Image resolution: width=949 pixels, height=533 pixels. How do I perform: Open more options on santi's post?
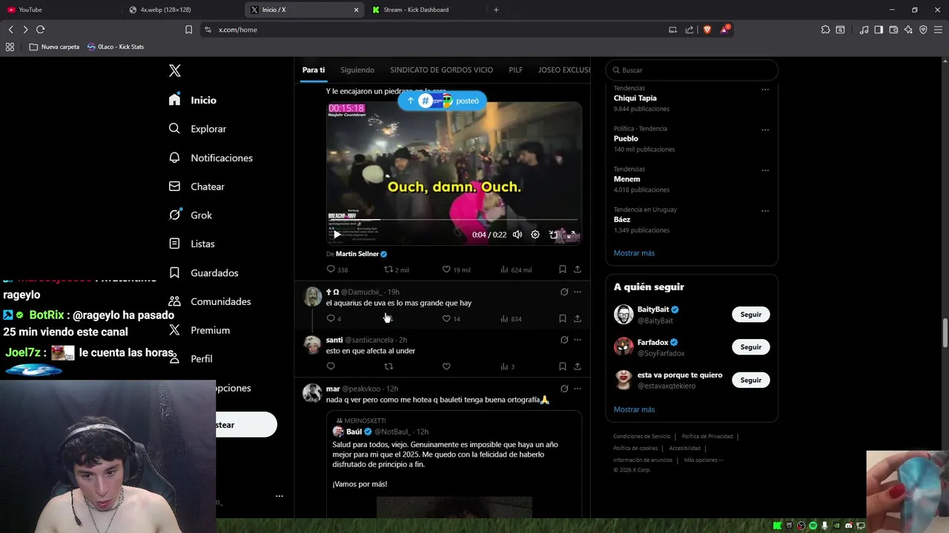click(x=578, y=340)
